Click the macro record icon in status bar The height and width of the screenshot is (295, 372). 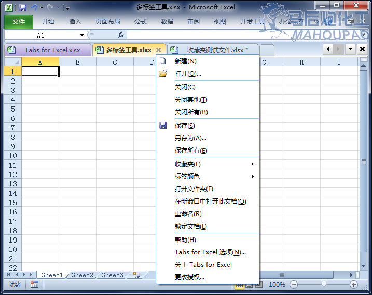(34, 285)
